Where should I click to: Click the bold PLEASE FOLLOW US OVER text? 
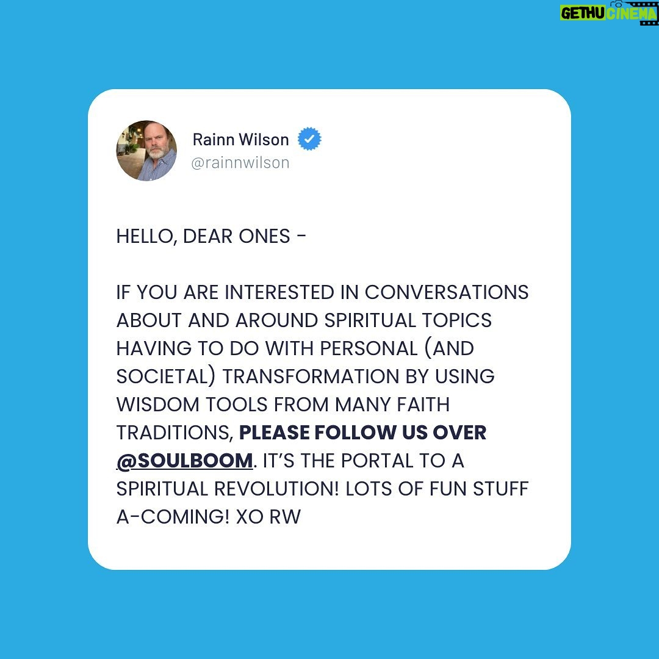click(x=362, y=433)
